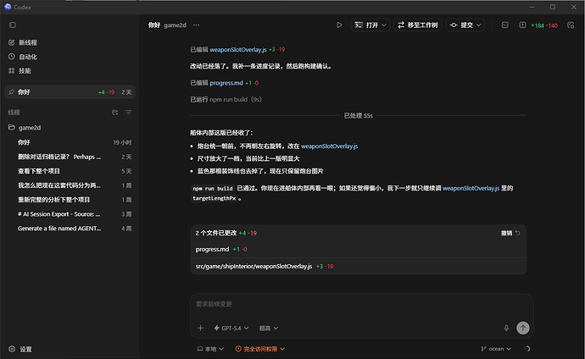Viewport: 585px width, 359px height.
Task: Click 移至工作树 button
Action: coord(417,25)
